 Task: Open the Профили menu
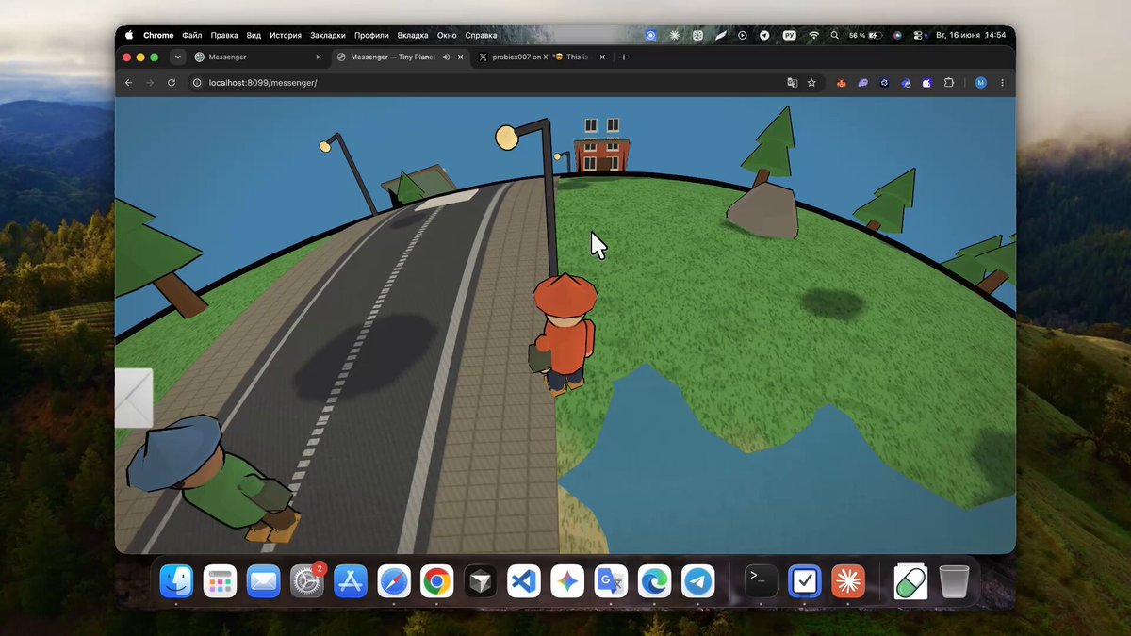click(372, 35)
